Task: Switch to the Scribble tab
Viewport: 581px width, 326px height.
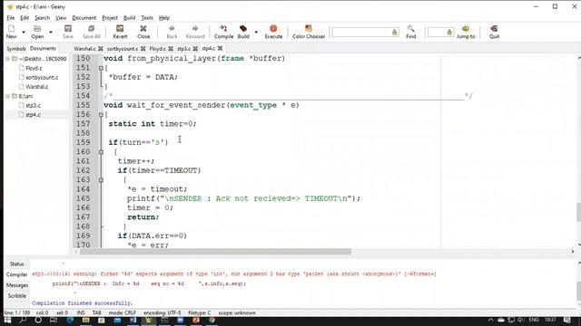Action: (x=16, y=296)
